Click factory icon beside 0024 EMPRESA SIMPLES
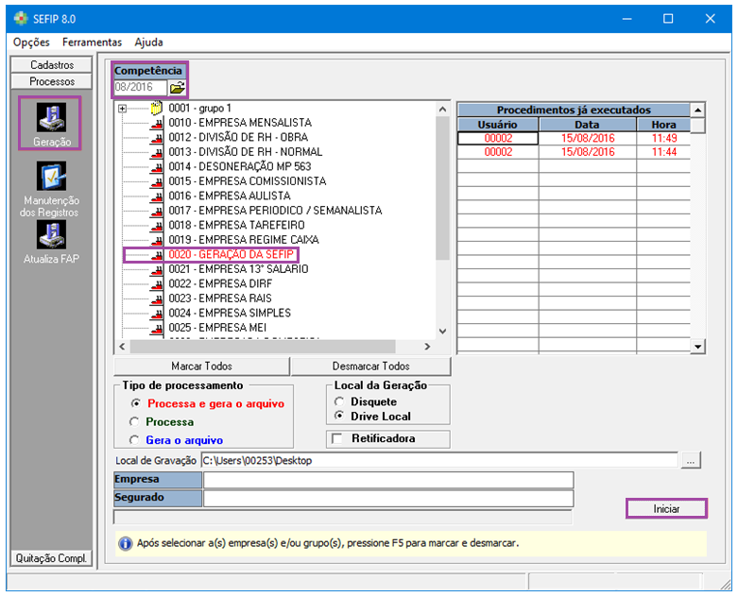Viewport: 738px width, 597px height. 157,314
